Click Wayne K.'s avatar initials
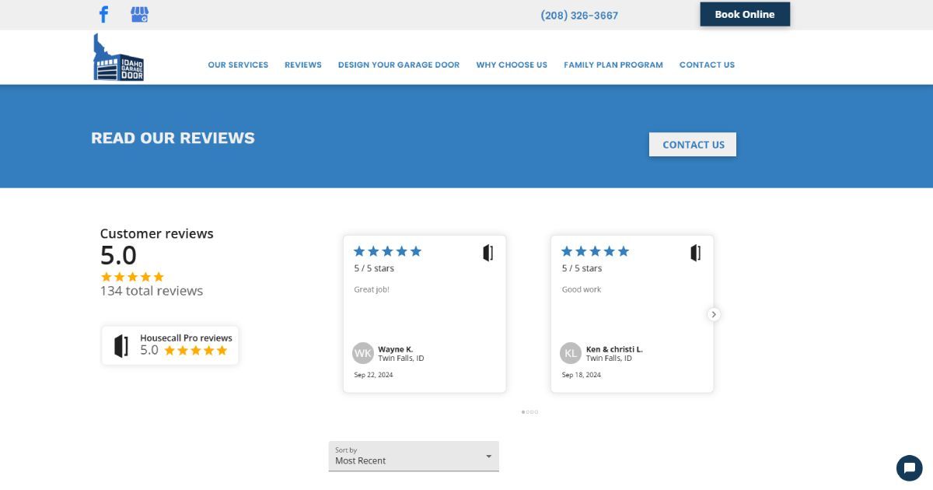933x490 pixels. coord(362,353)
